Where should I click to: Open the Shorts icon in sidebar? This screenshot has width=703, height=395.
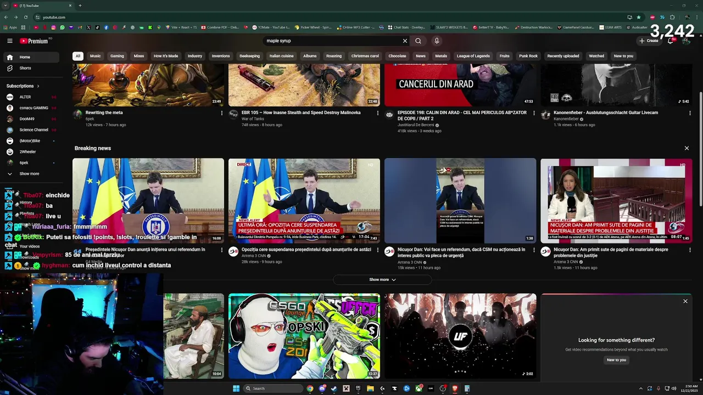(10, 68)
